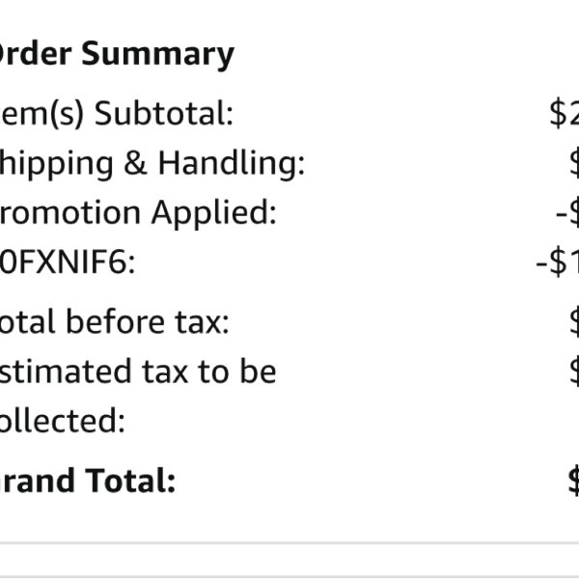Select the bold Grand Total label
Viewport: 579px width, 579px height.
coord(88,481)
